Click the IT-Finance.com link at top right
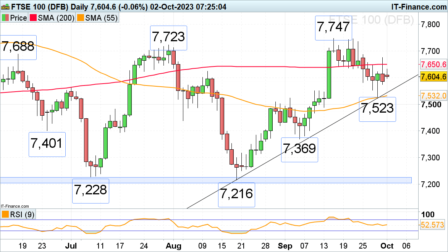Screen dimensions: 448x252 [x=419, y=6]
